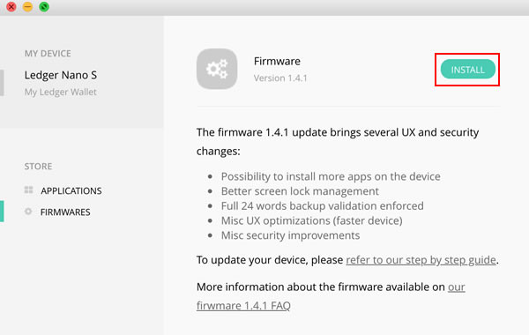The width and height of the screenshot is (529, 335).
Task: Open the firmware 1.4.1 FAQ link
Action: tap(243, 306)
